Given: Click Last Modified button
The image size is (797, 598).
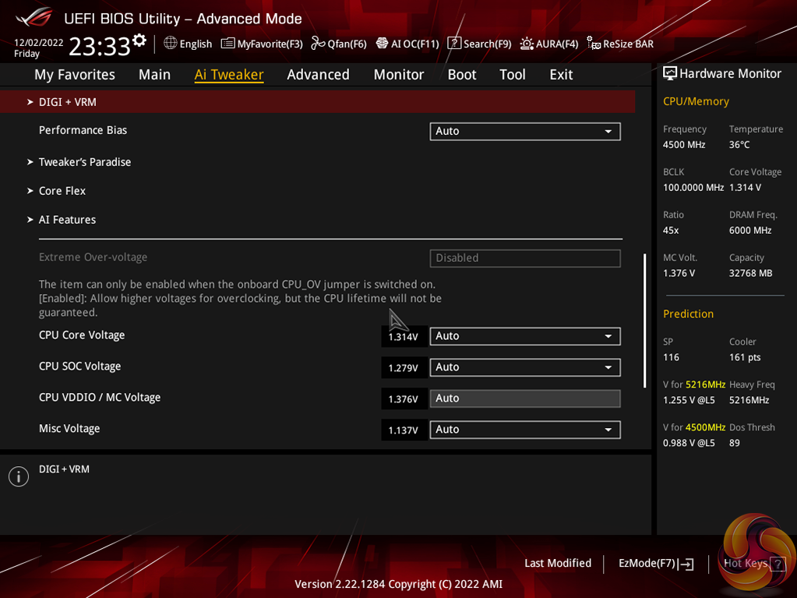Looking at the screenshot, I should [558, 563].
